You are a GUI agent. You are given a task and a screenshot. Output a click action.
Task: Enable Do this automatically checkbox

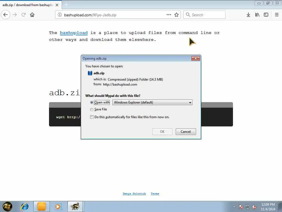point(92,117)
